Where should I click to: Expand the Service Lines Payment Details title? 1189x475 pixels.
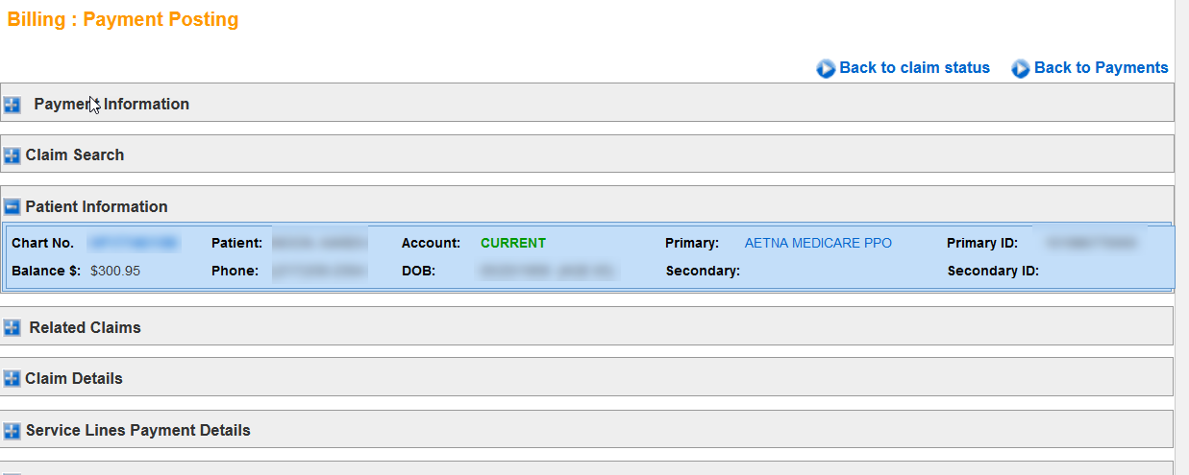(137, 430)
